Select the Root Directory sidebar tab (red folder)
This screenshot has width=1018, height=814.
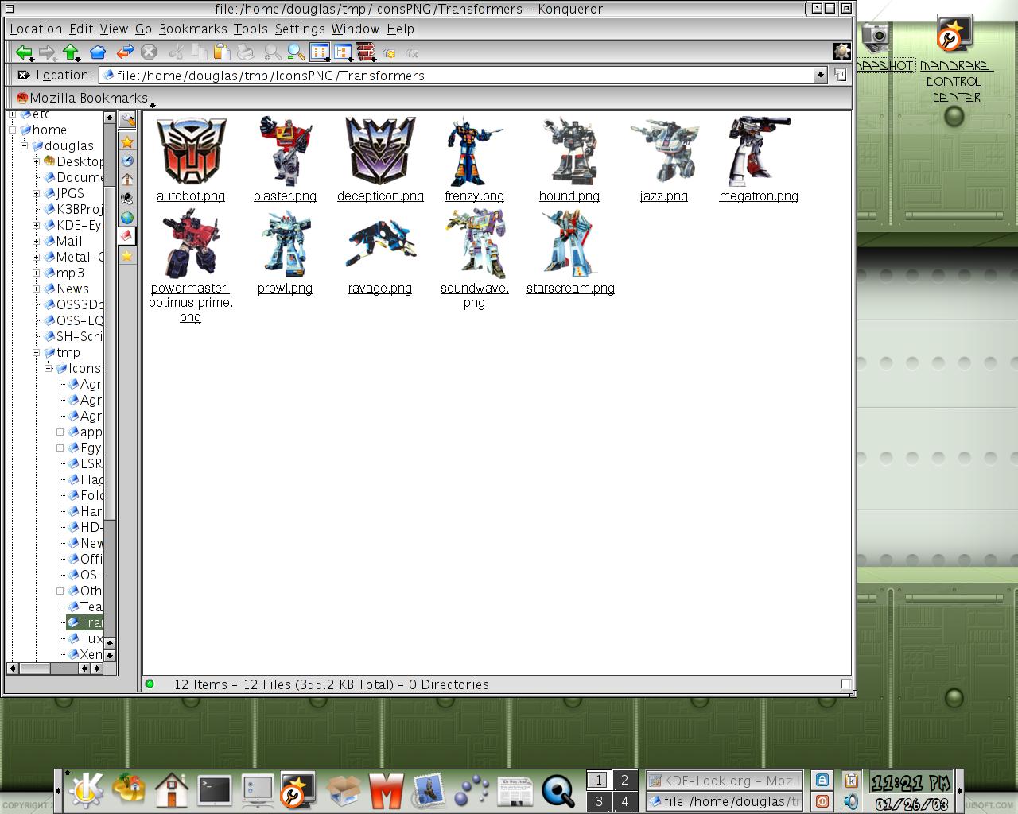[127, 236]
